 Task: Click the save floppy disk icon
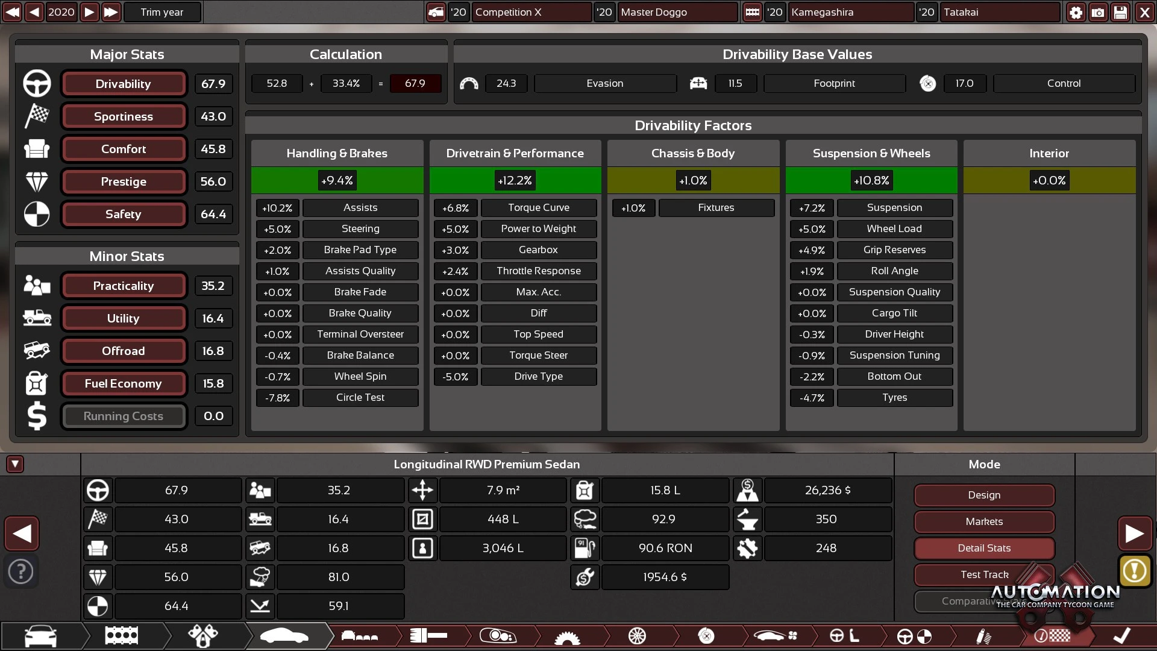(x=1120, y=12)
